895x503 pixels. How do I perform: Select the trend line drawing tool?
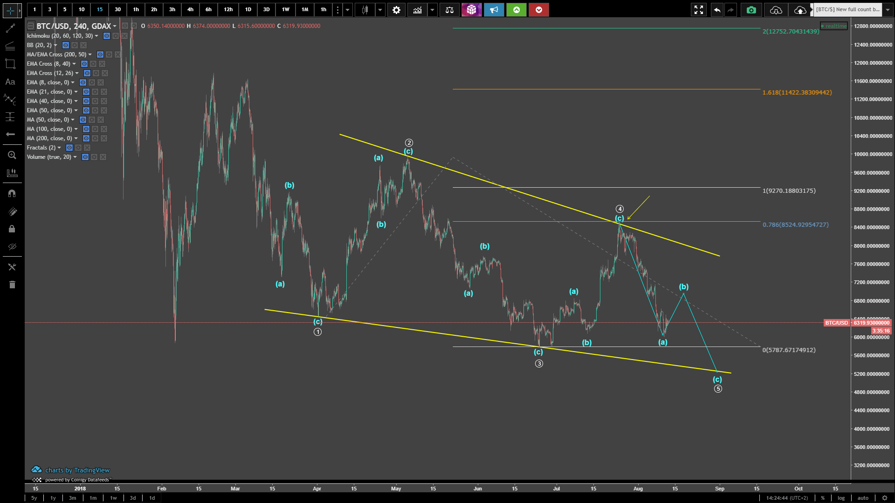(x=10, y=28)
